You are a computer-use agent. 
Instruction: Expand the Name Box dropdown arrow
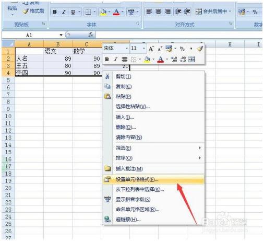(x=61, y=35)
